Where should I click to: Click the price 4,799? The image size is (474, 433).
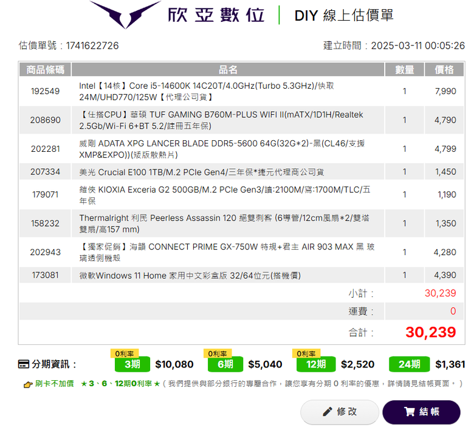coord(445,149)
